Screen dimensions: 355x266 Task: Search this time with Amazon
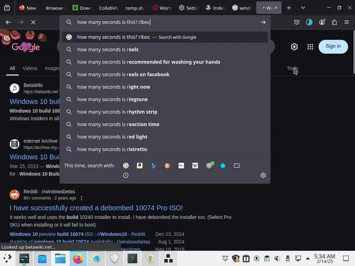[140, 166]
